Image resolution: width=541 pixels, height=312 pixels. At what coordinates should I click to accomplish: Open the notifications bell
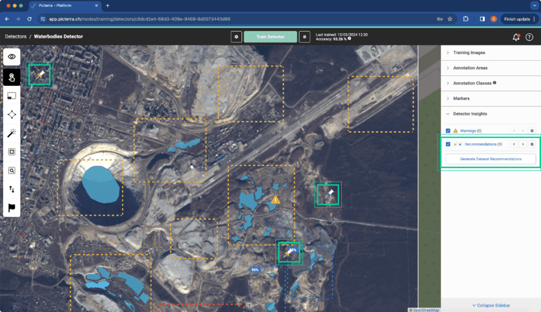coord(516,37)
